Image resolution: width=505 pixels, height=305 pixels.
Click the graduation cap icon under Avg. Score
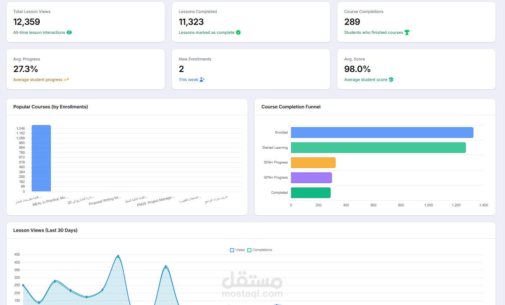click(391, 80)
